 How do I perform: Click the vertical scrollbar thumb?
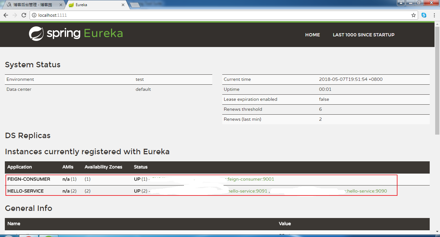437,81
